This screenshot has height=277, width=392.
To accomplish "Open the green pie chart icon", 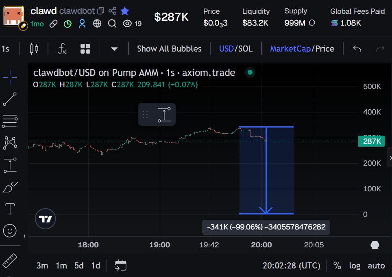I will pos(68,24).
